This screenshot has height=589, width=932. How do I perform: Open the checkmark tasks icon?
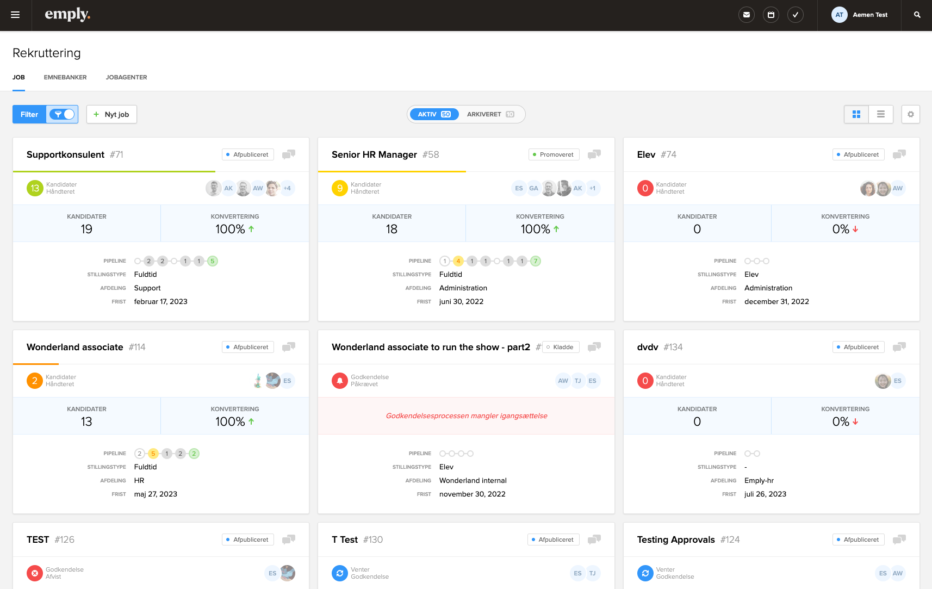click(796, 15)
